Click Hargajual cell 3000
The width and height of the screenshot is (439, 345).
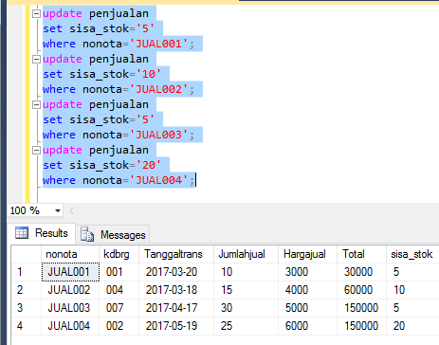pos(308,272)
